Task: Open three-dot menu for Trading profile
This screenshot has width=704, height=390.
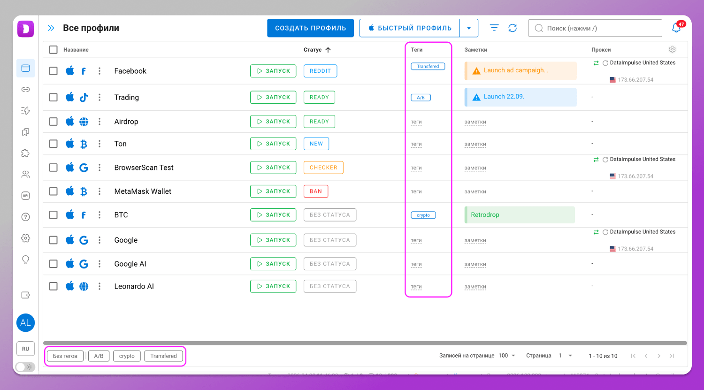Action: (x=99, y=97)
